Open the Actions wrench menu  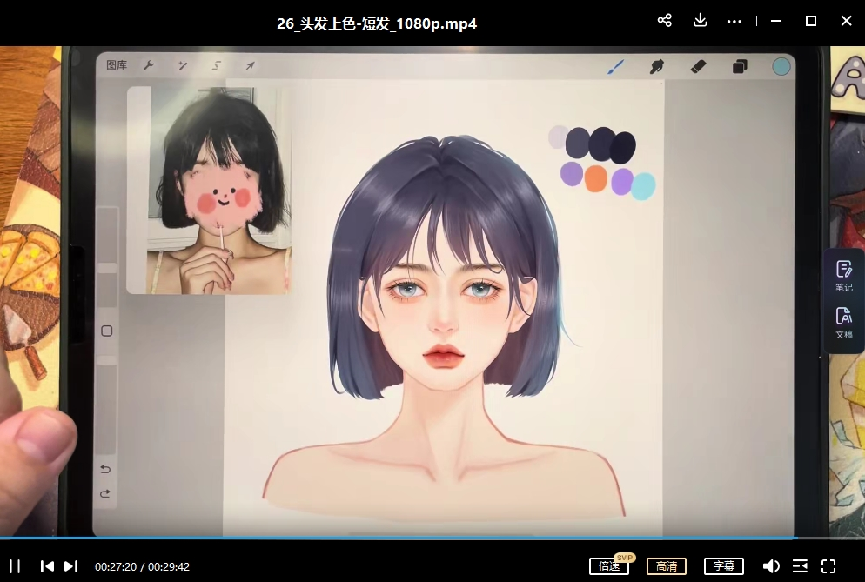[149, 65]
